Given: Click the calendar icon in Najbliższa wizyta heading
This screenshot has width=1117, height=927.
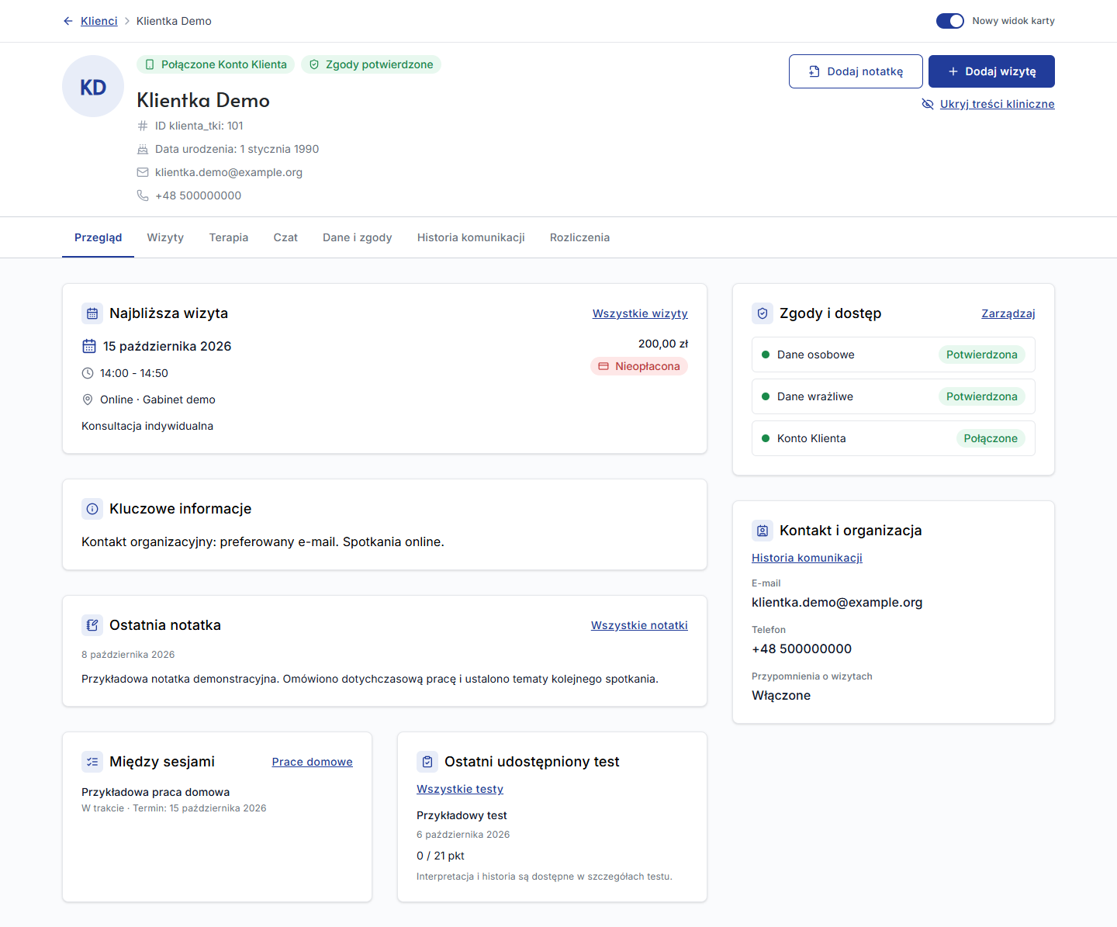Looking at the screenshot, I should [x=92, y=313].
